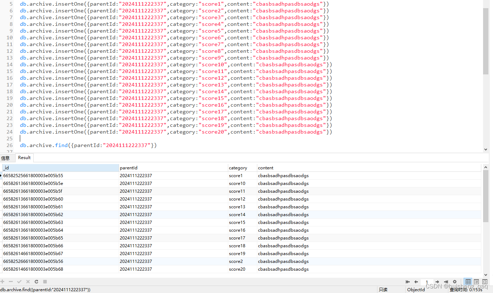Click the score20 category cell
This screenshot has width=493, height=293.
(242, 269)
